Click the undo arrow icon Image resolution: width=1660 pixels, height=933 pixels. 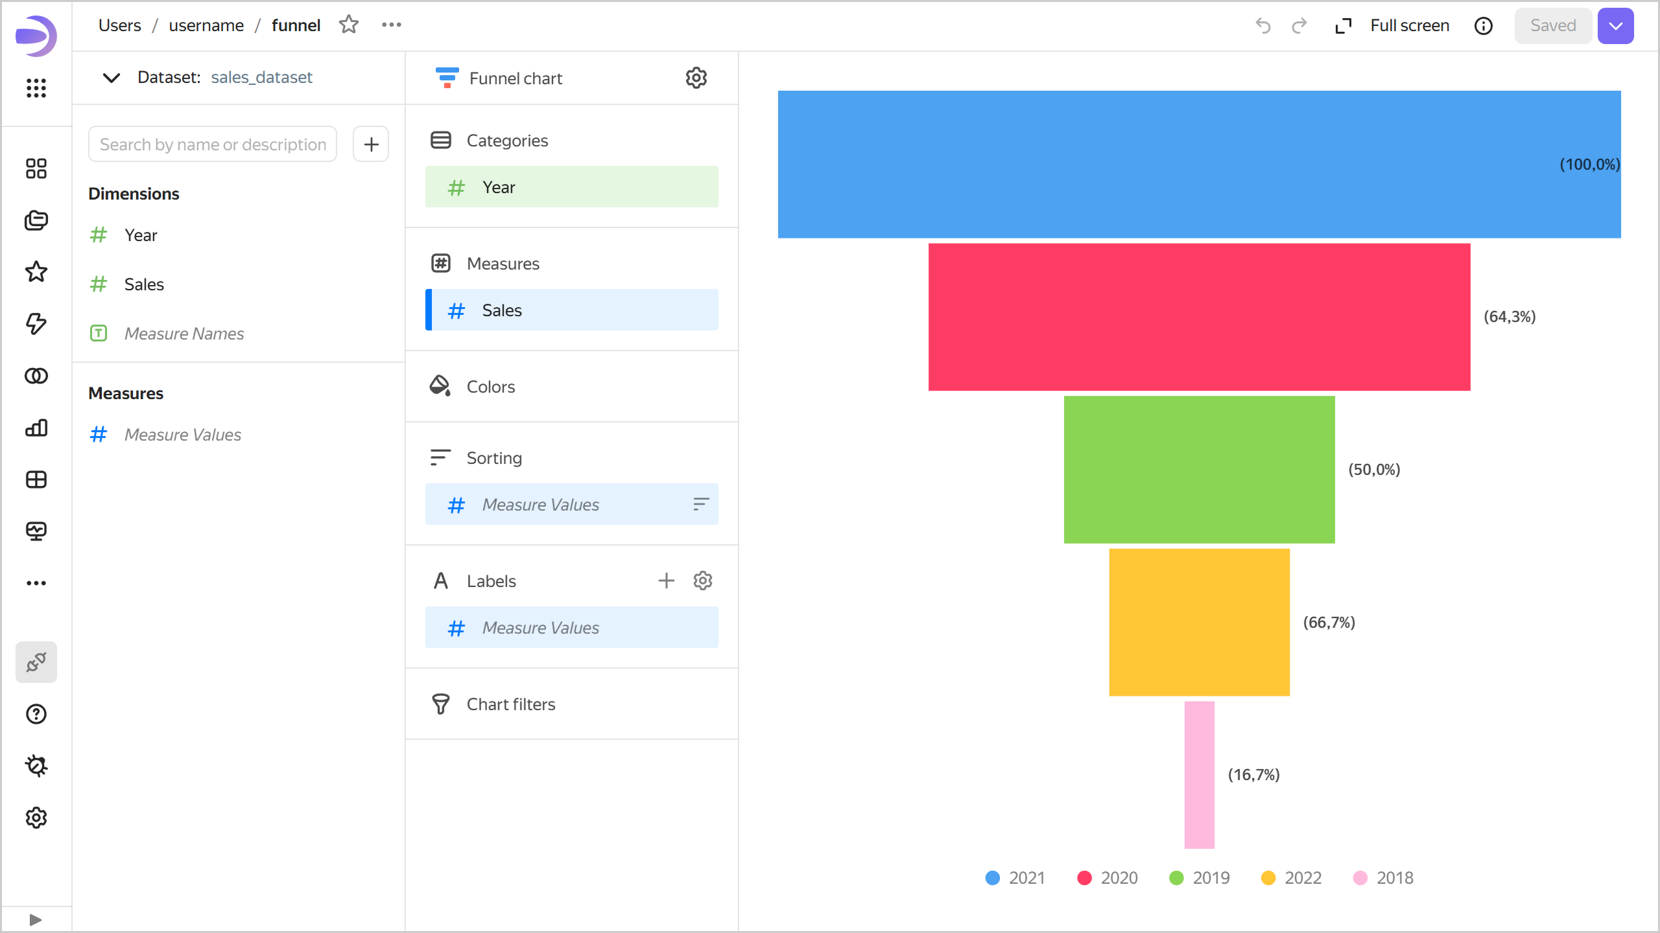pyautogui.click(x=1263, y=25)
